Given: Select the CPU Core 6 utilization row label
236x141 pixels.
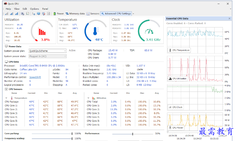Looking at the screenshot, I should point(93,125).
